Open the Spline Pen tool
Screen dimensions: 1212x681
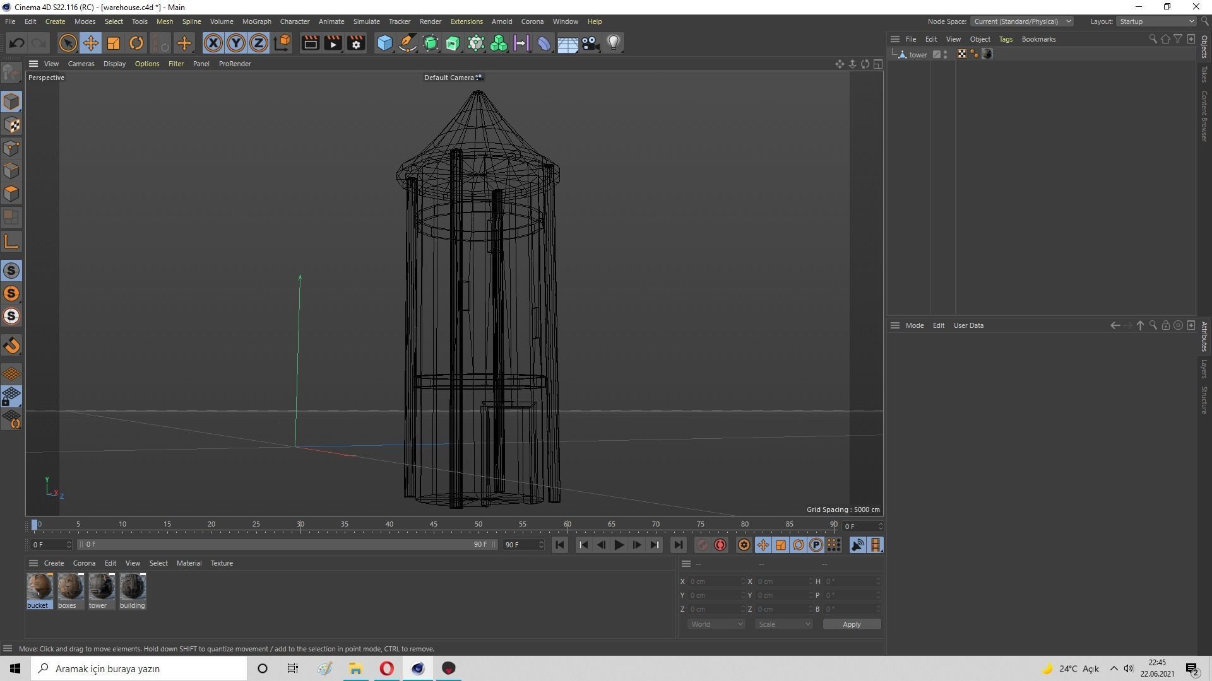(x=408, y=43)
